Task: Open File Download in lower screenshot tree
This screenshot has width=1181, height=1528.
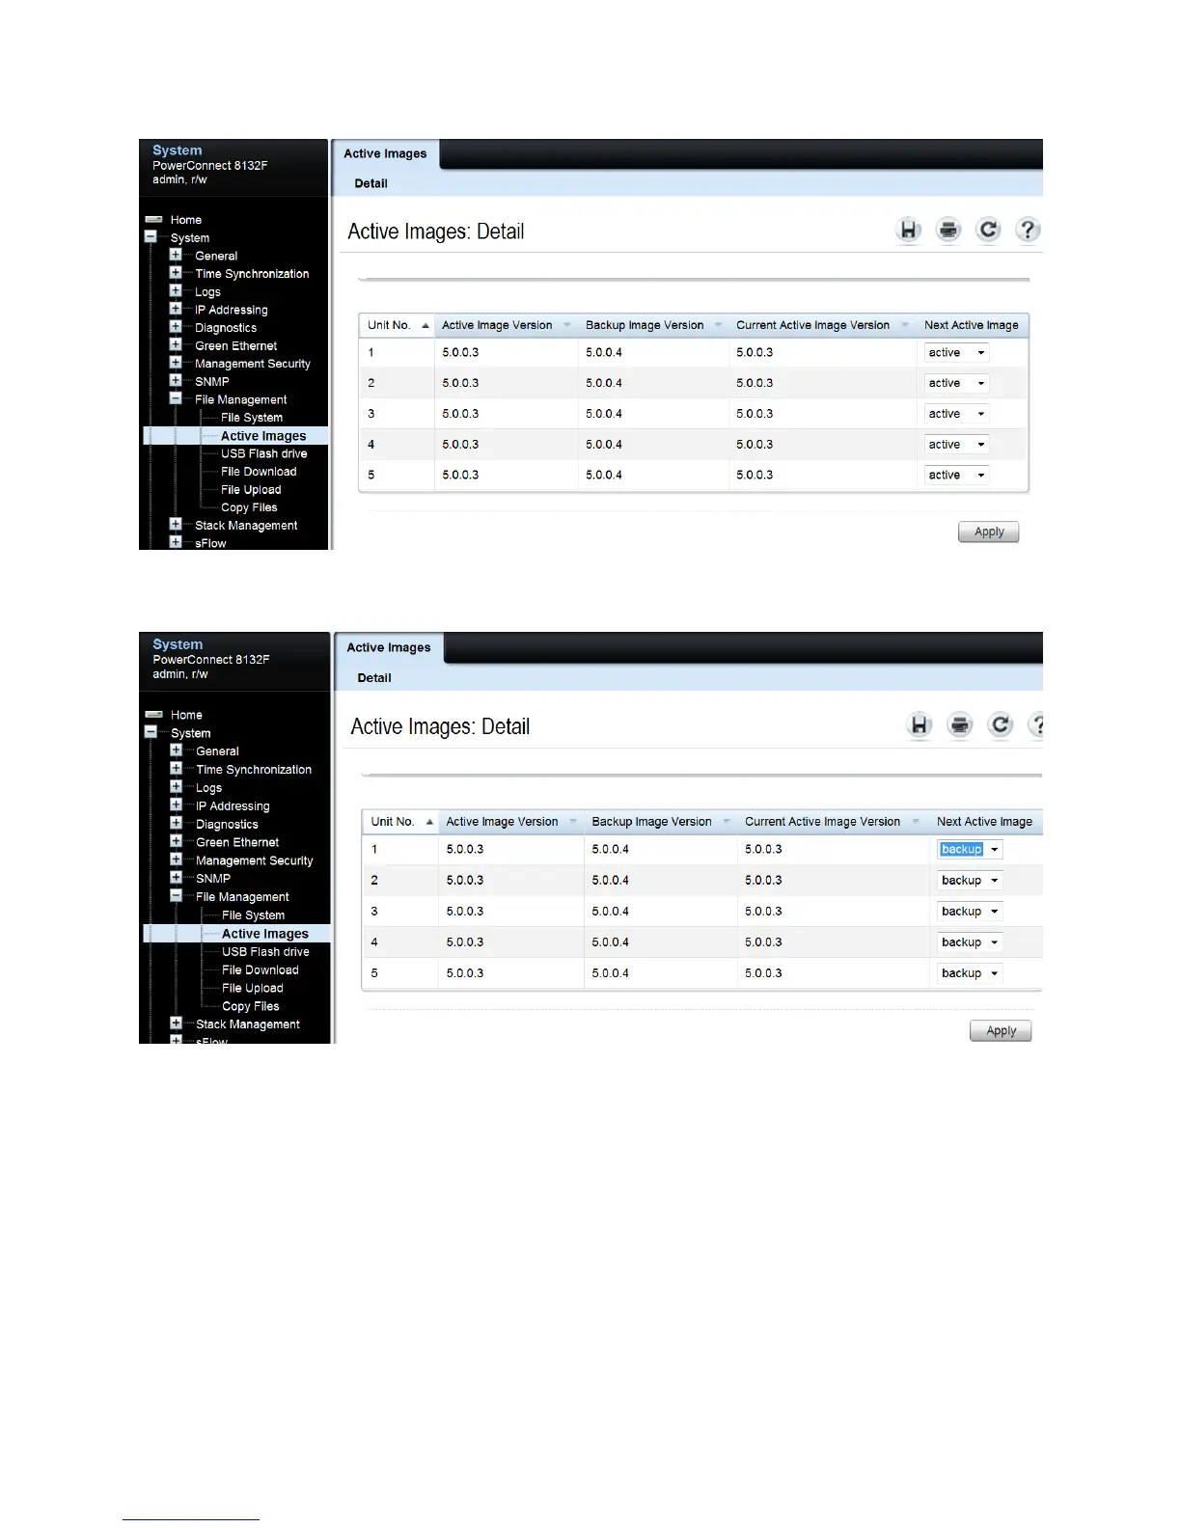Action: (x=261, y=970)
